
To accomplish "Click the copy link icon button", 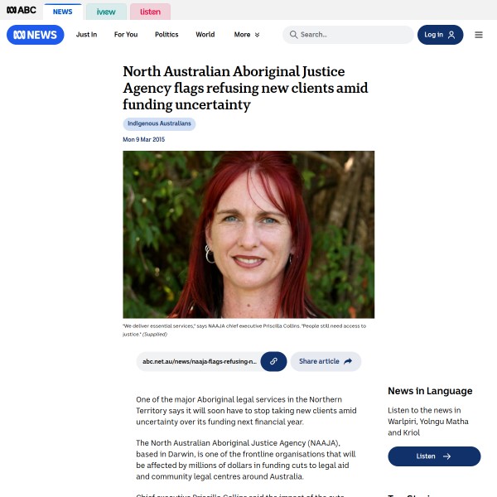I will [273, 361].
